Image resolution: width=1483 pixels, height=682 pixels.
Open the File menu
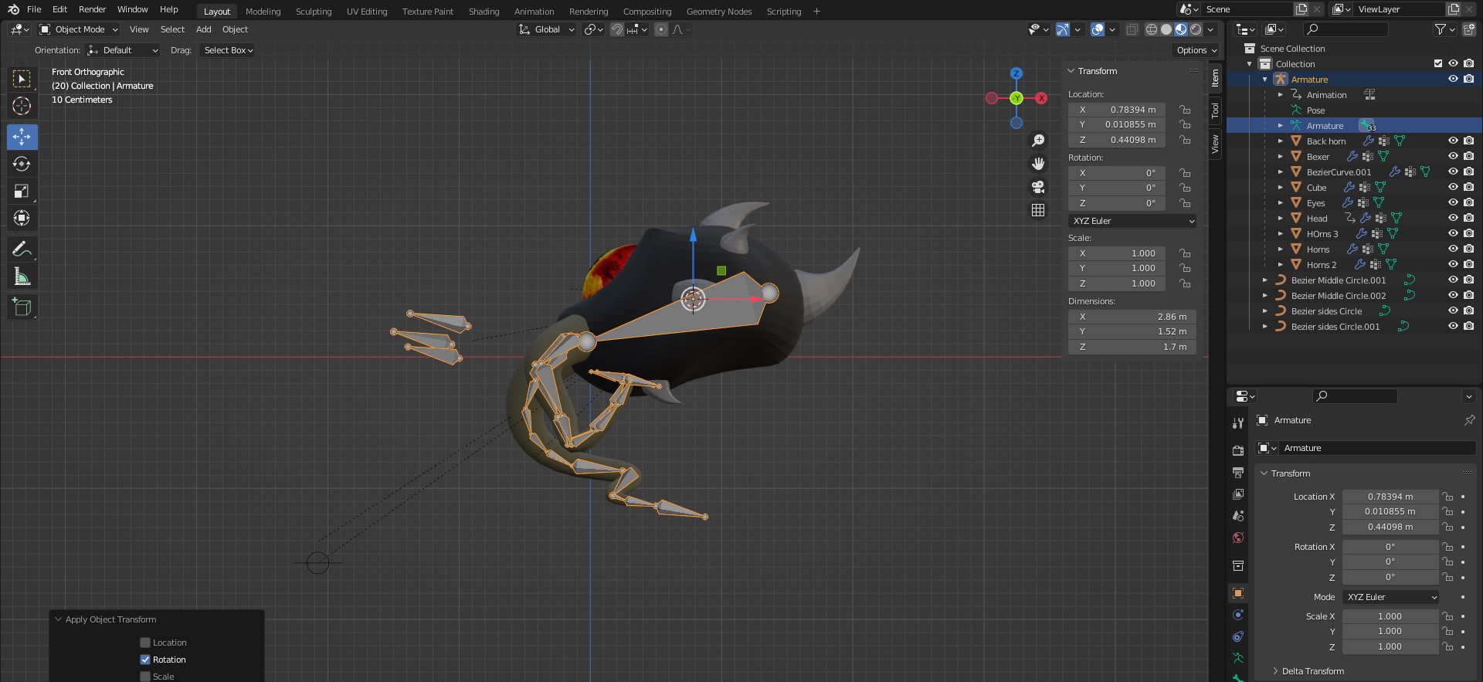(x=34, y=9)
